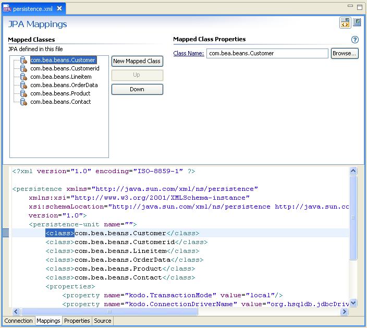The width and height of the screenshot is (367, 328).
Task: Switch to the Source tab
Action: pos(102,321)
